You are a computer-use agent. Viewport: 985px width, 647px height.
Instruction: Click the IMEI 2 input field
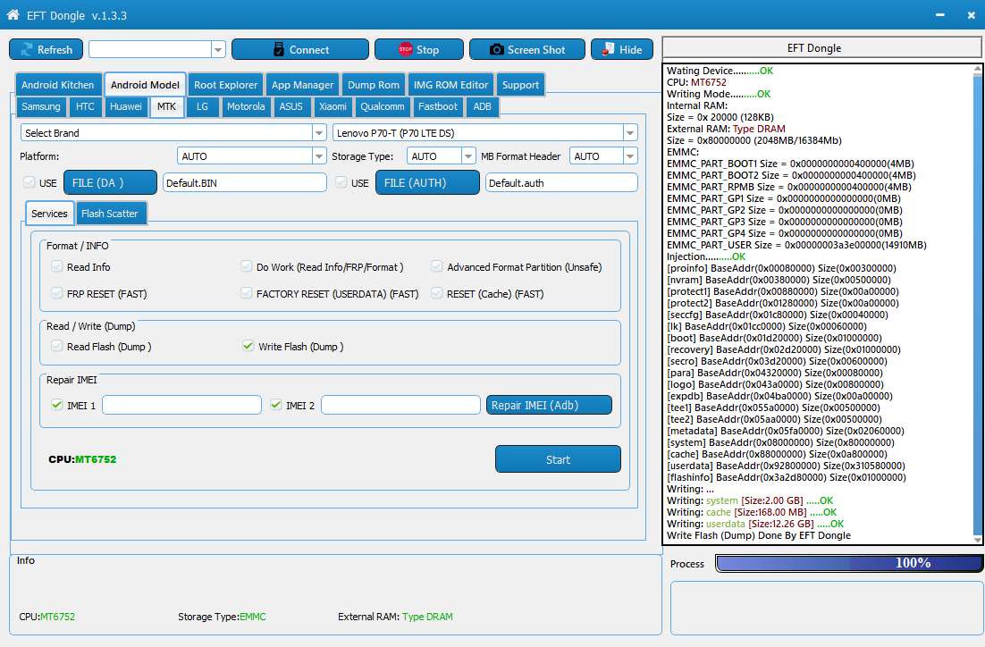point(400,405)
